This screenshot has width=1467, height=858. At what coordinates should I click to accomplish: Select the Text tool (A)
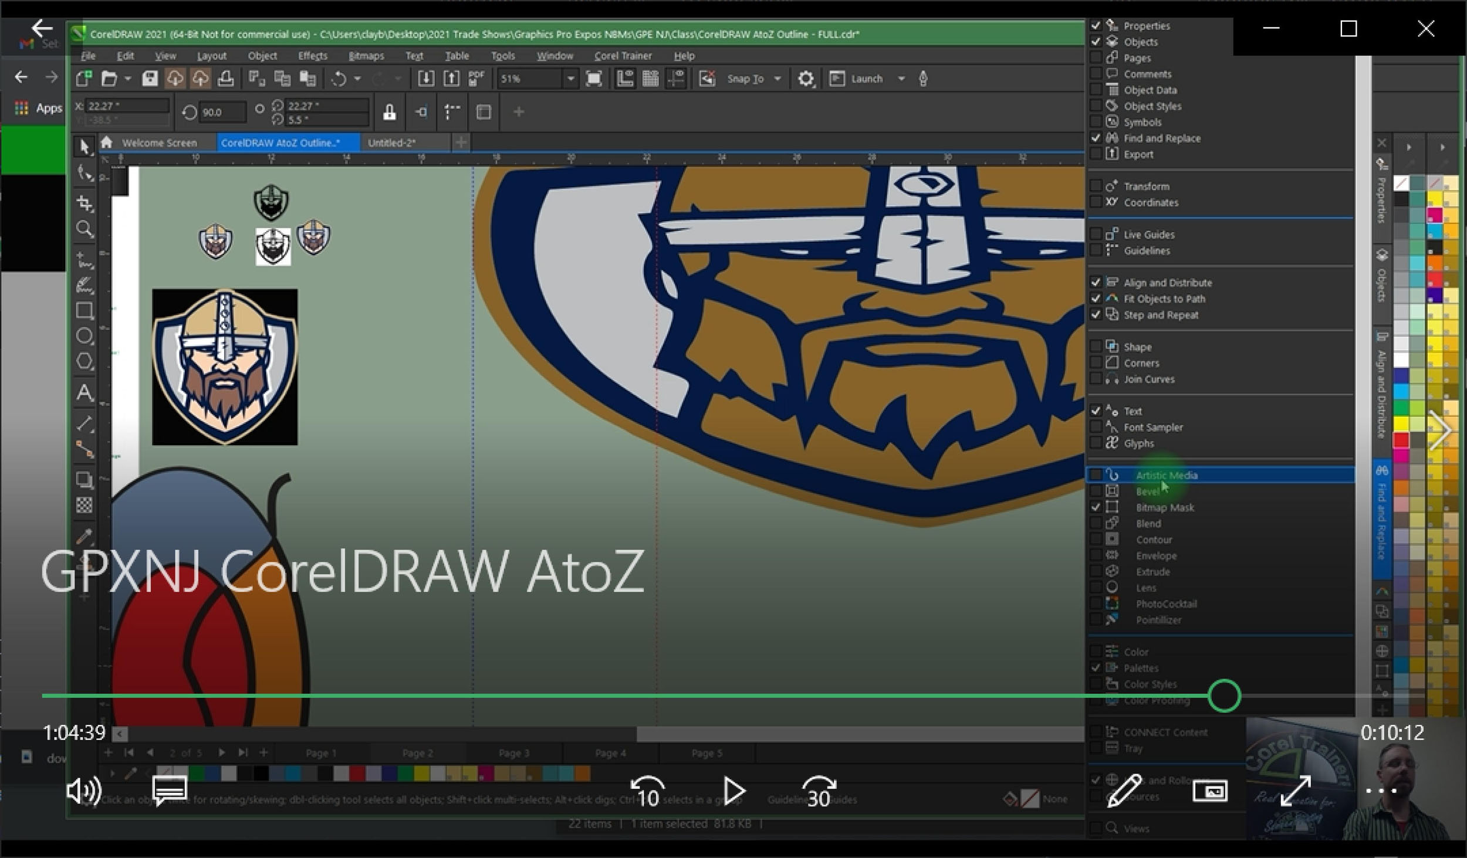pyautogui.click(x=84, y=392)
